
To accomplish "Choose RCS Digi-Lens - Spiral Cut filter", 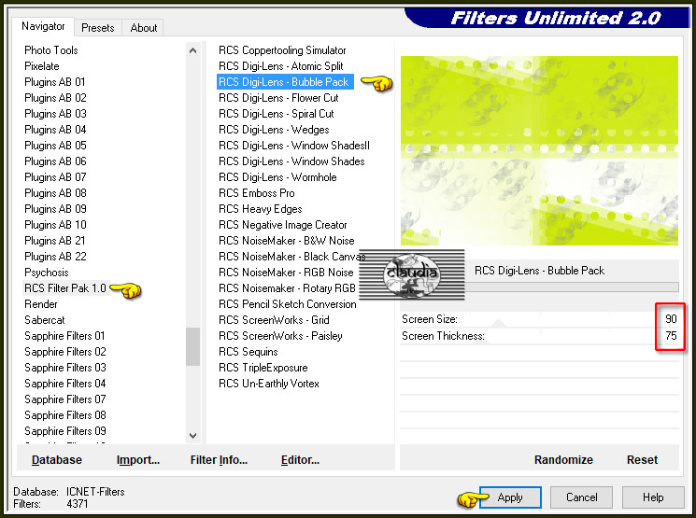I will pos(277,114).
